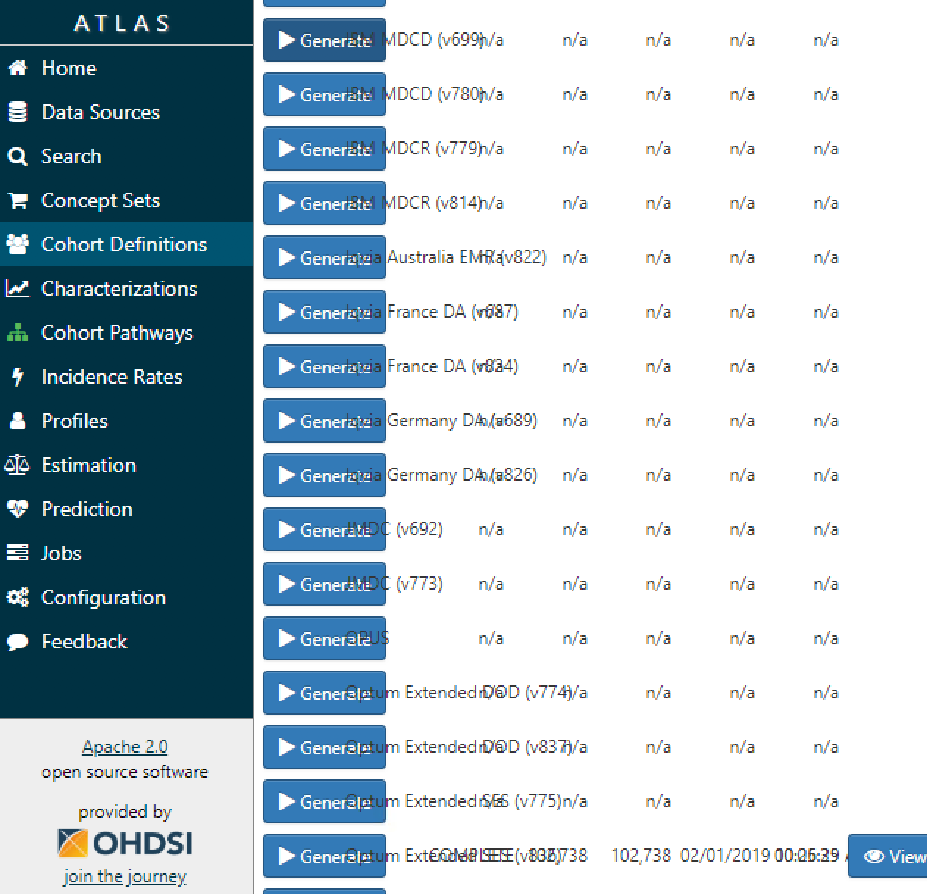Select the Home icon in the sidebar
This screenshot has width=930, height=894.
[x=17, y=68]
